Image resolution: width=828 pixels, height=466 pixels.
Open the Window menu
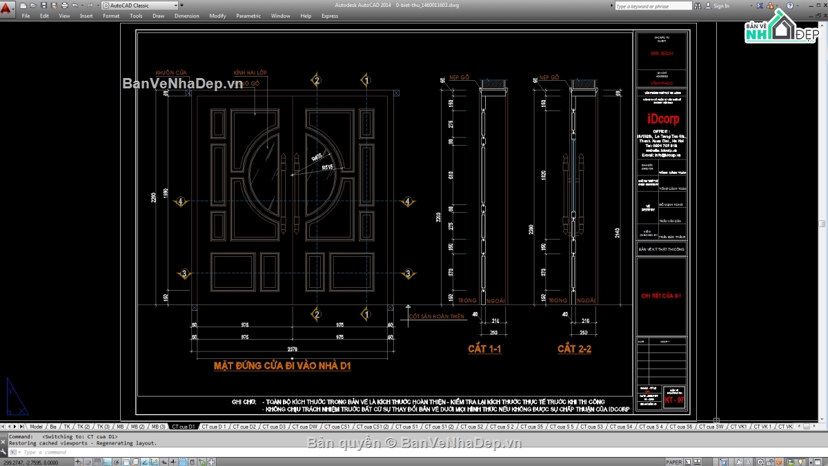click(x=281, y=16)
